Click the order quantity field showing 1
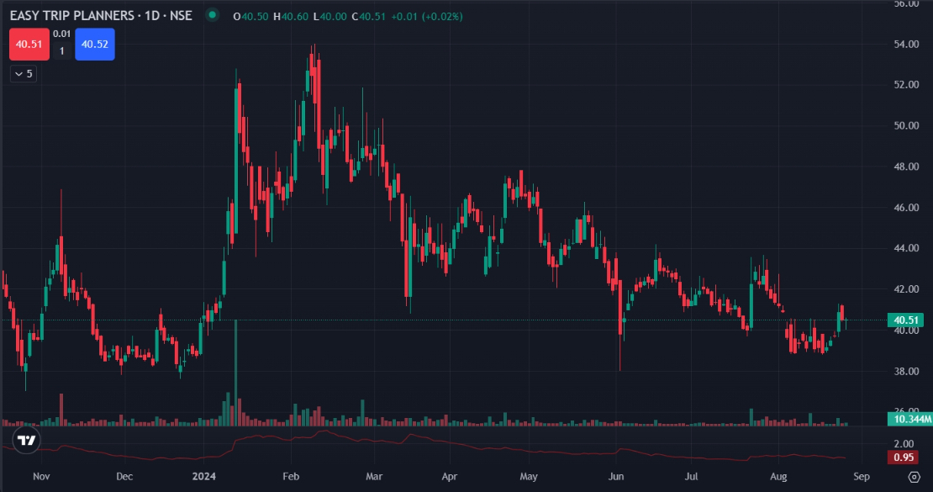Screen dimensions: 933x492 [x=62, y=51]
